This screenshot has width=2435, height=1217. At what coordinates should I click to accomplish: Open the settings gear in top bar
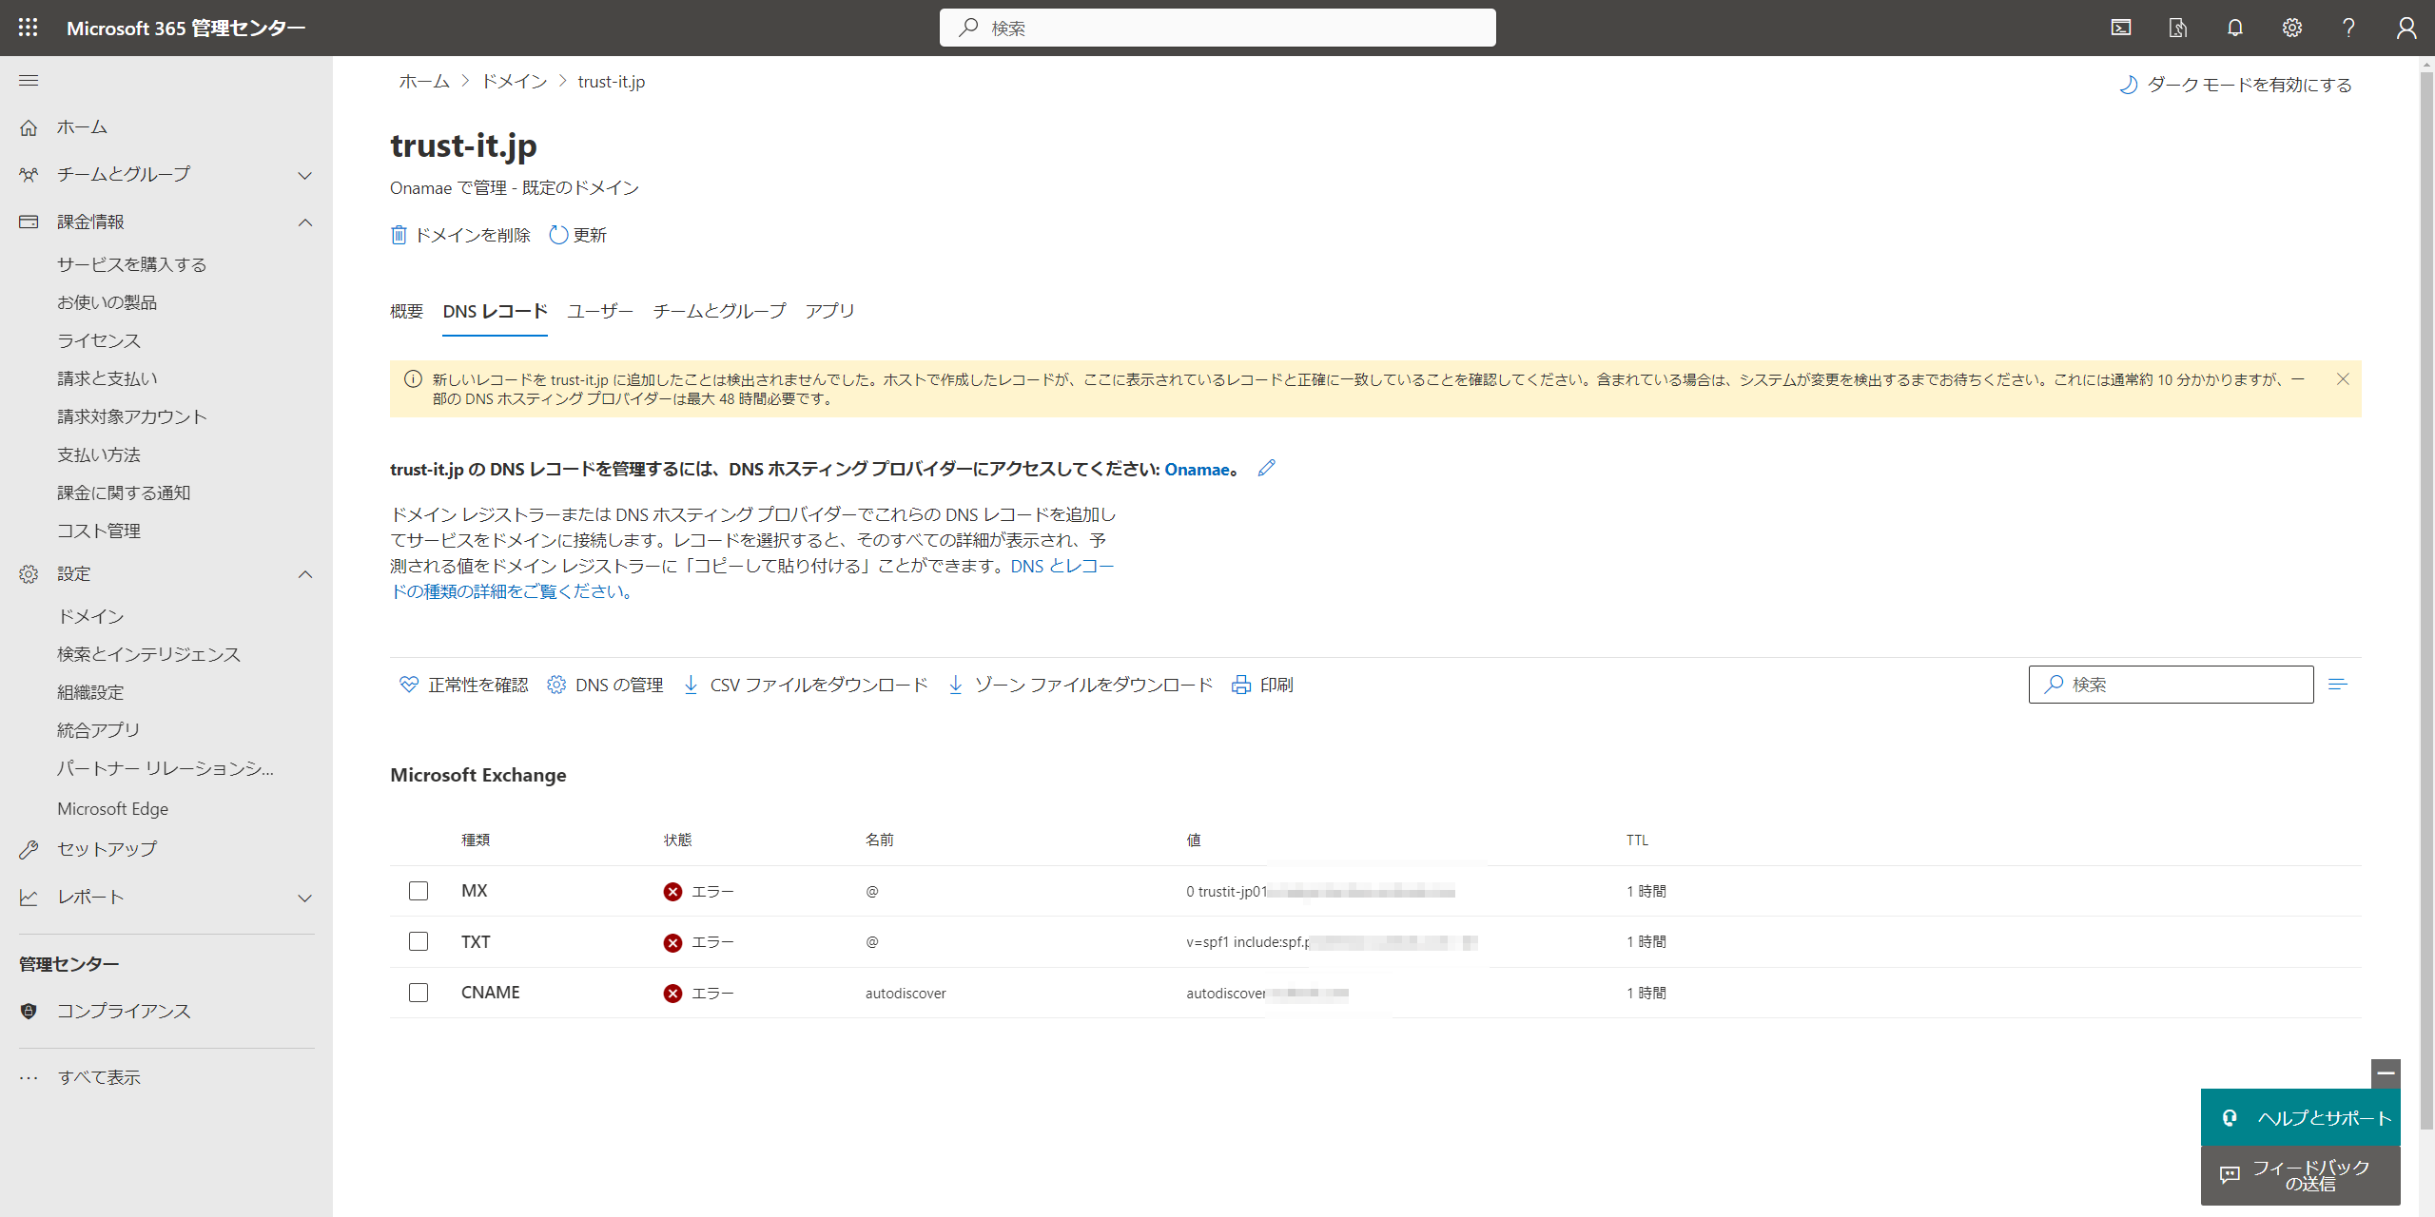[2291, 28]
